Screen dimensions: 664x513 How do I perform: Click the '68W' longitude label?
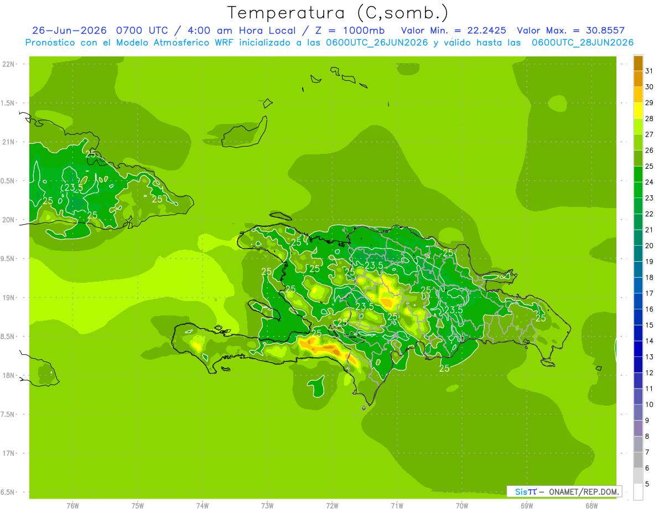click(592, 506)
